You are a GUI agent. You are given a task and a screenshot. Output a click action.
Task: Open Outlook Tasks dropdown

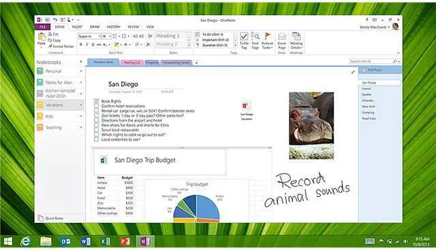(x=267, y=41)
